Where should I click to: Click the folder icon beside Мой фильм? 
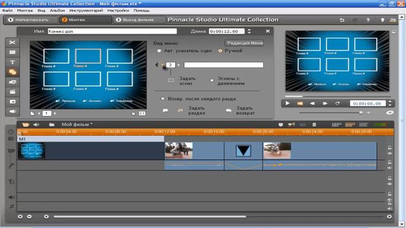(52, 125)
